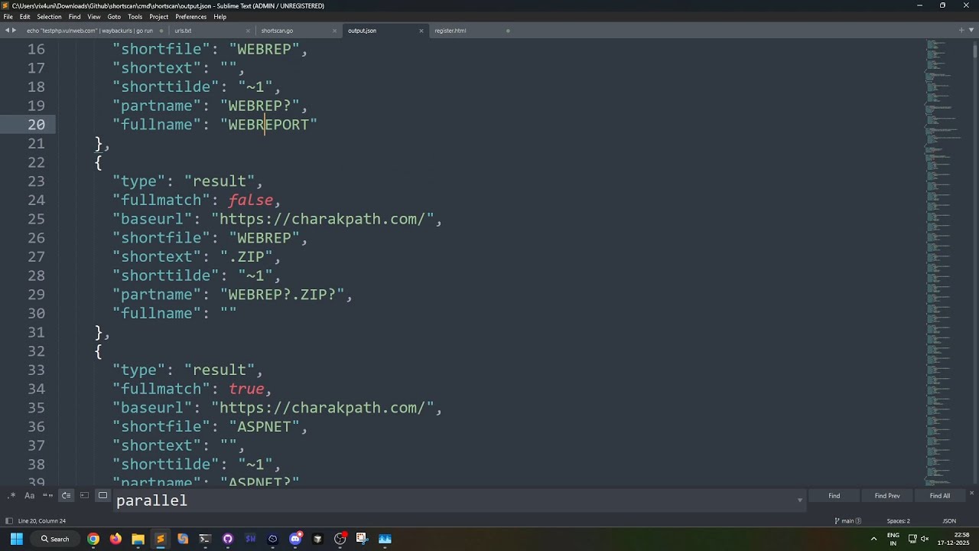Click unsaved dot on register.html tab
Image resolution: width=979 pixels, height=551 pixels.
pos(508,31)
